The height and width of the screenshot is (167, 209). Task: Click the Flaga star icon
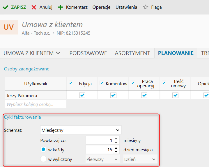(146, 7)
